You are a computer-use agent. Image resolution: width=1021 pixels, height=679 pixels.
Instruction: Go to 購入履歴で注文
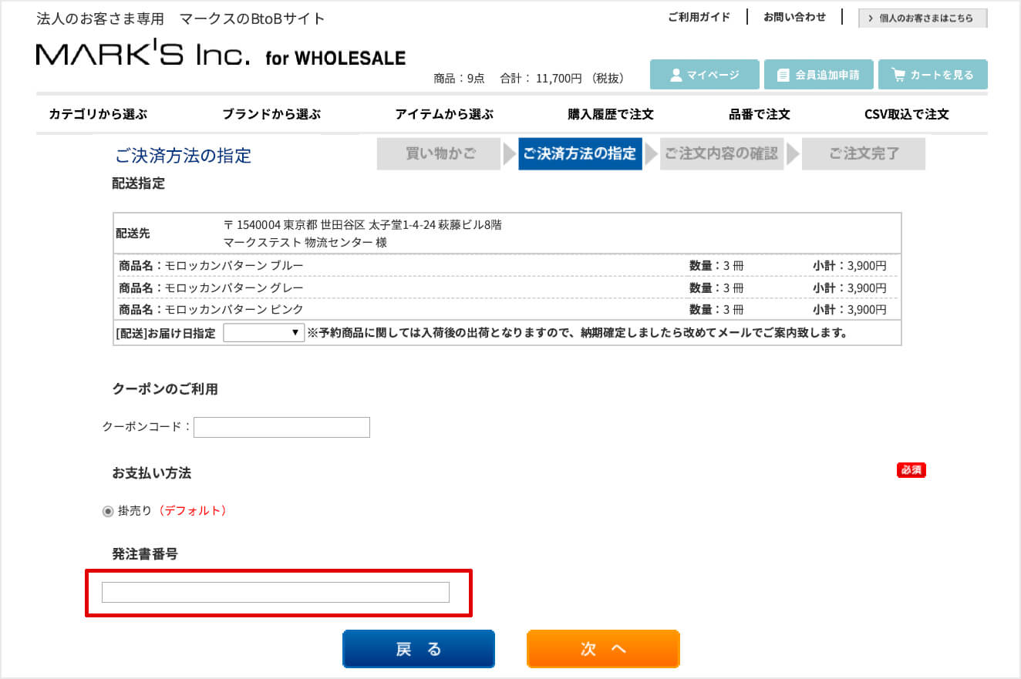[611, 114]
